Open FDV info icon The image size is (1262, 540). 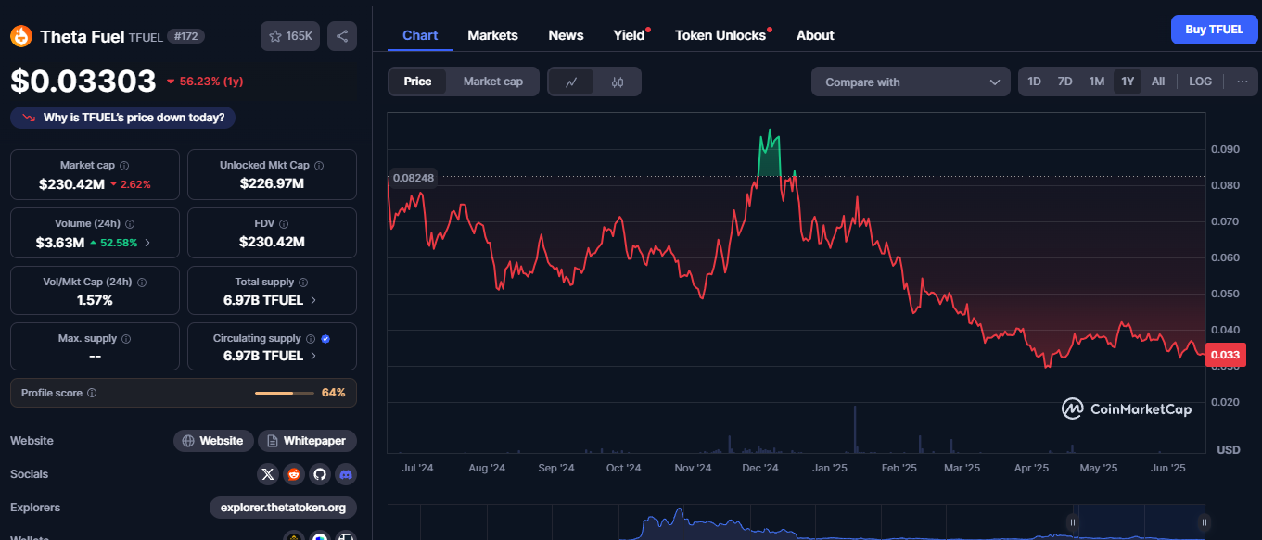(x=284, y=224)
